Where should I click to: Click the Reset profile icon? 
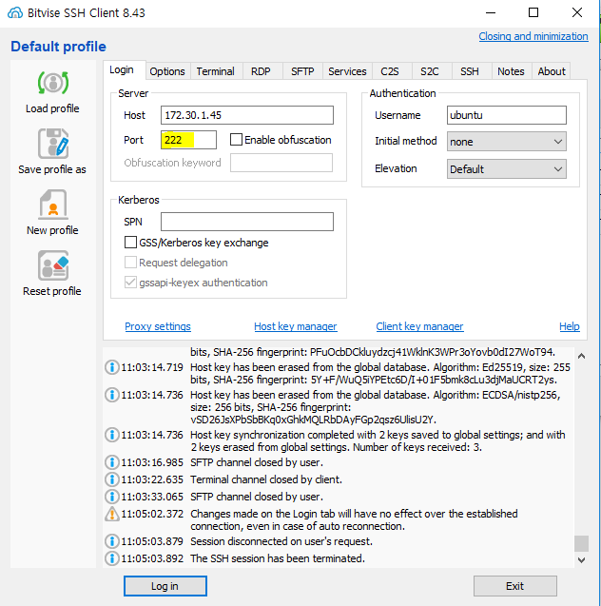(x=53, y=265)
